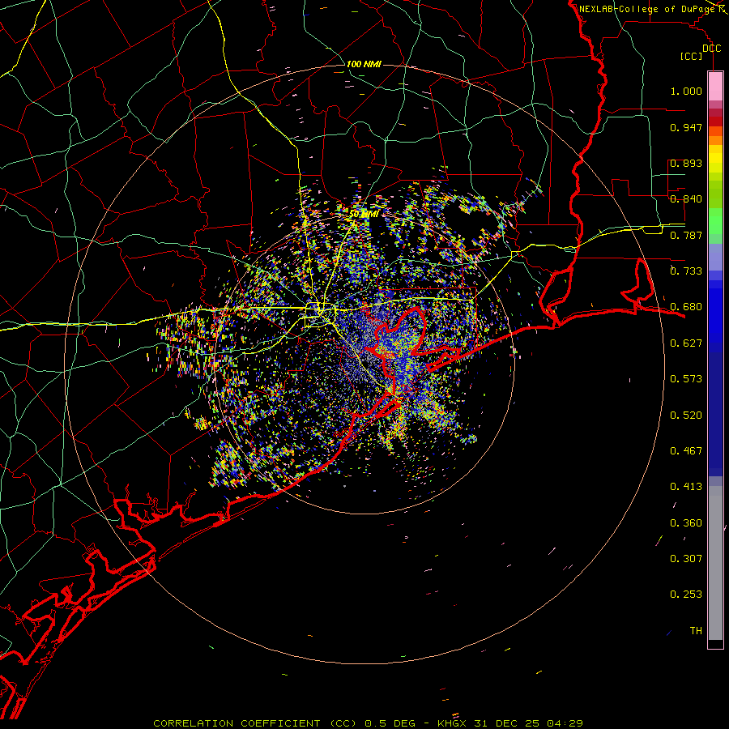Click the 0.627 scale value
Screen dimensions: 729x729
click(686, 343)
